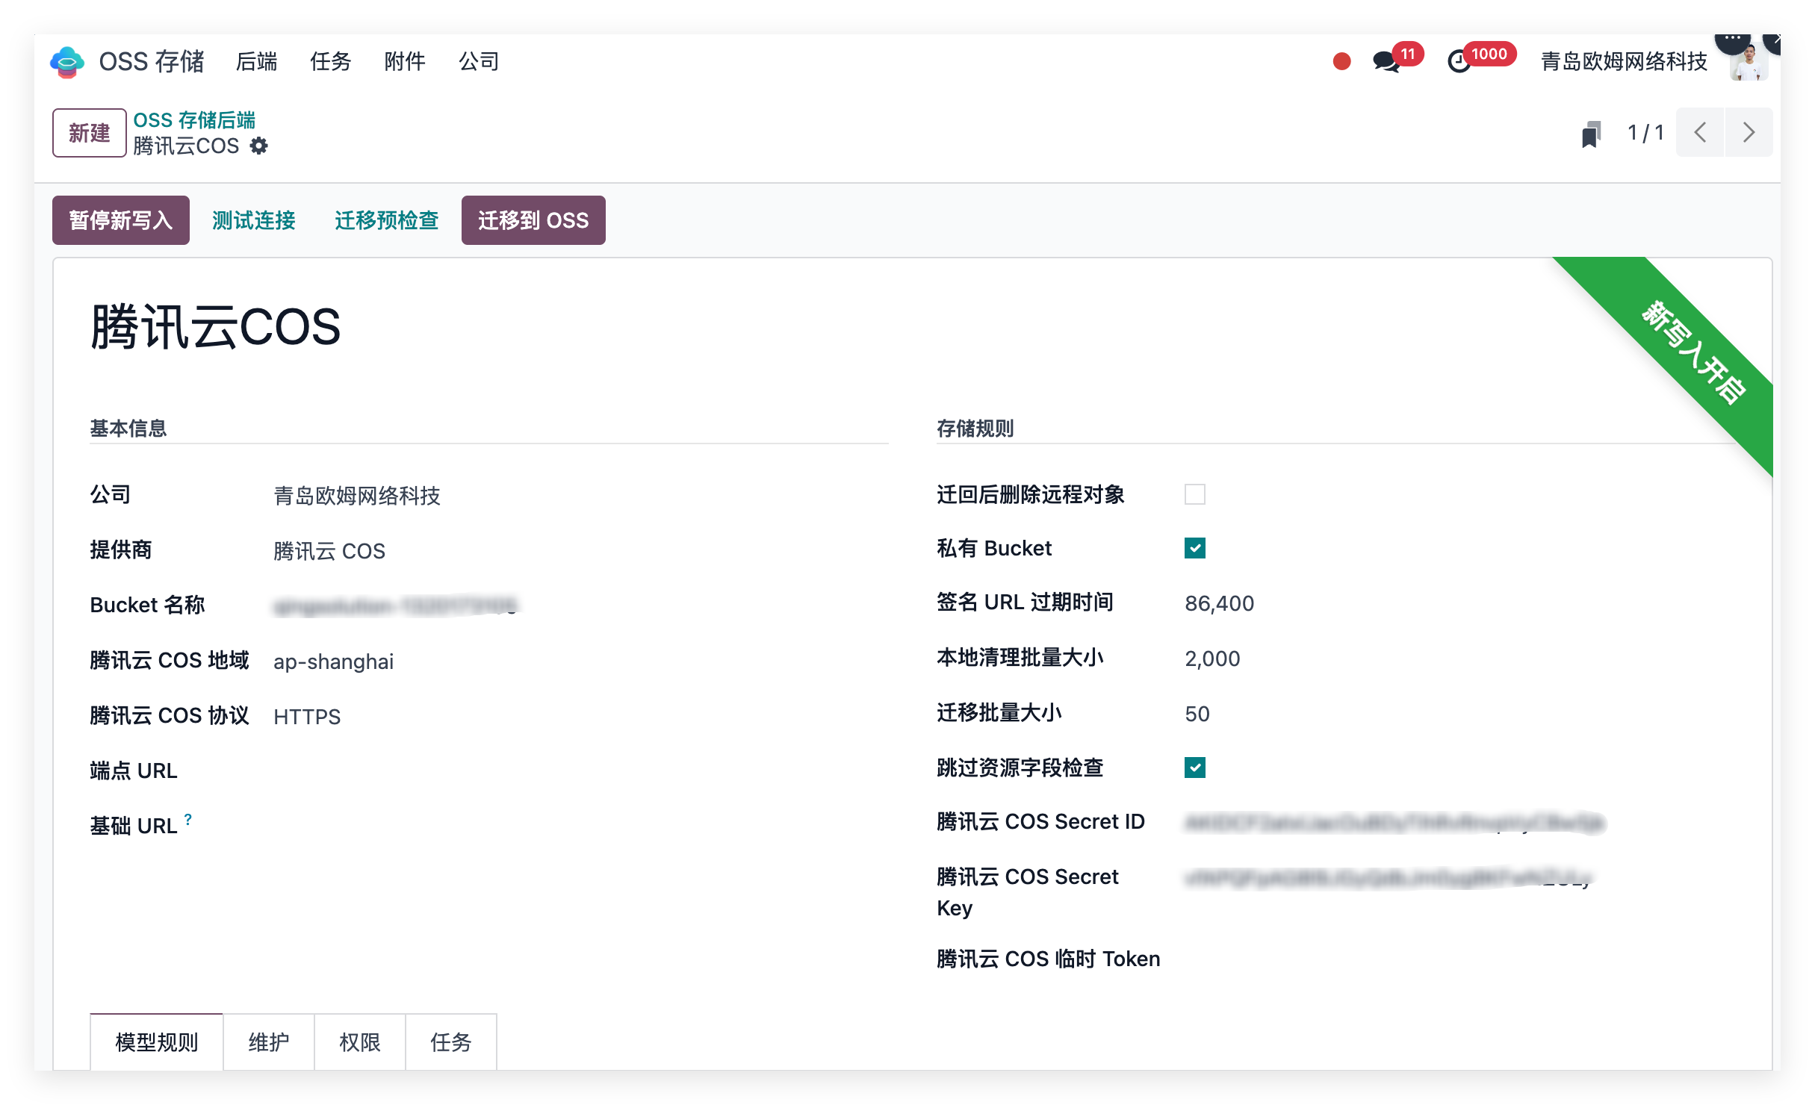Select the 模型规则 tab
Image resolution: width=1815 pixels, height=1105 pixels.
click(157, 1042)
